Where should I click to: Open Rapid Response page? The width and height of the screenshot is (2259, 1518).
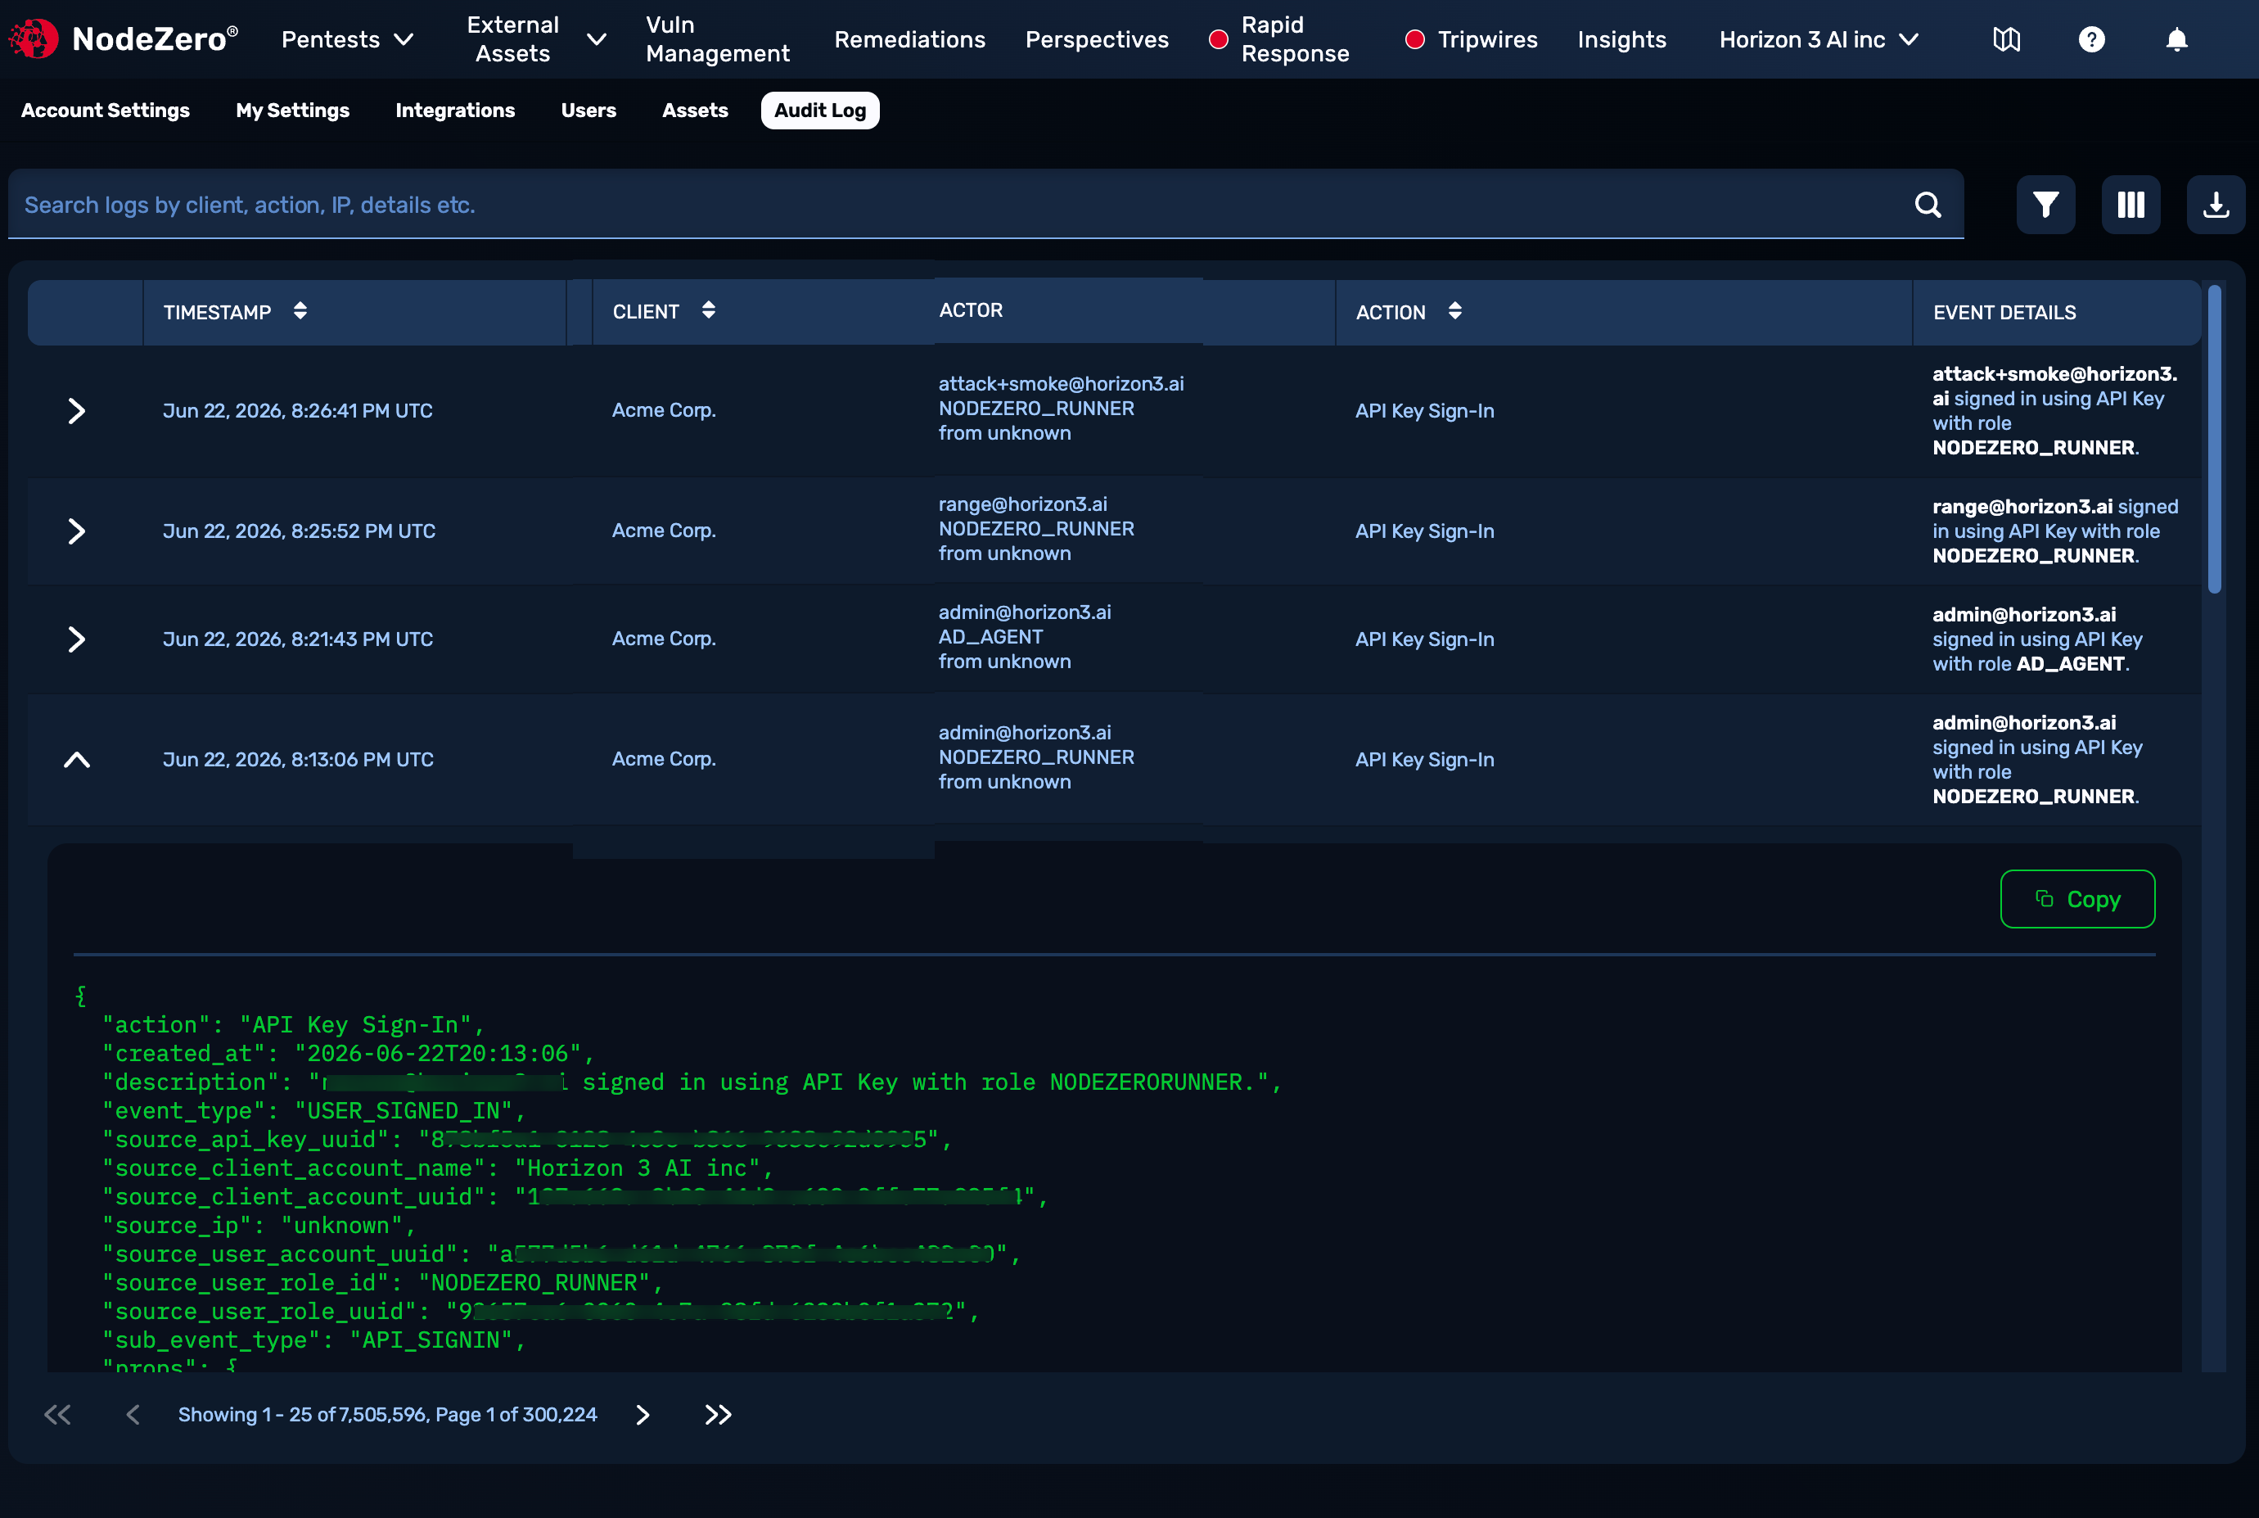point(1295,39)
